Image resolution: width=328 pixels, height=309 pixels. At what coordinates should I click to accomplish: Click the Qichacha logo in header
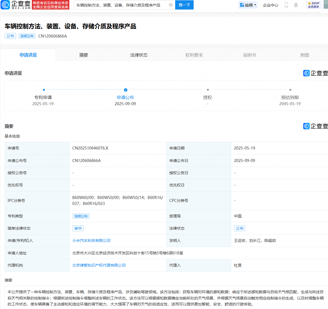pyautogui.click(x=16, y=5)
